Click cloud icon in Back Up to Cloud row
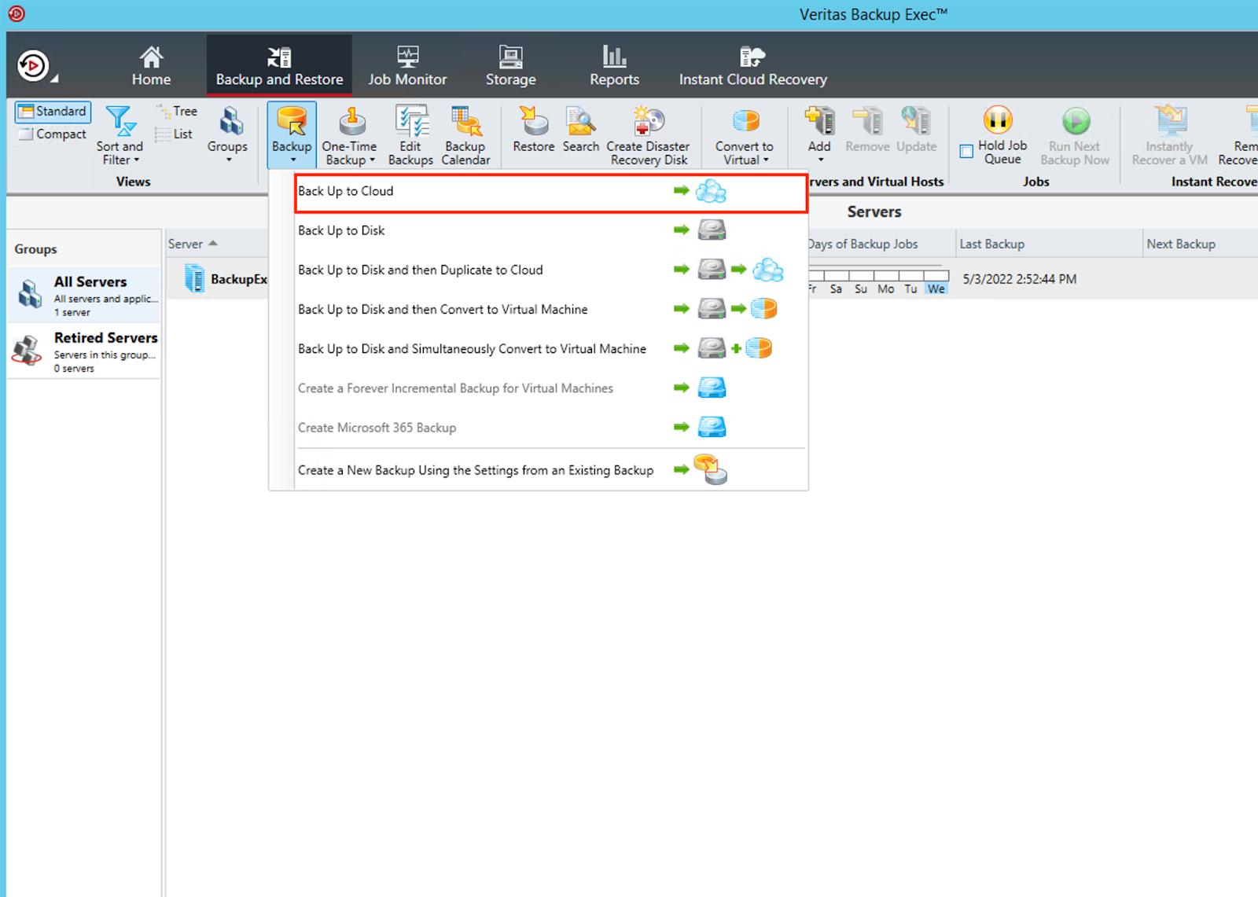The height and width of the screenshot is (897, 1258). [712, 191]
